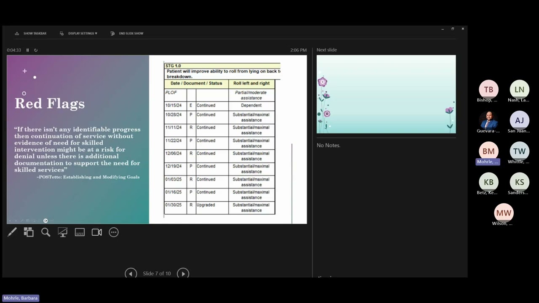The height and width of the screenshot is (303, 539).
Task: Select Guevara's profile photo
Action: pos(488,120)
